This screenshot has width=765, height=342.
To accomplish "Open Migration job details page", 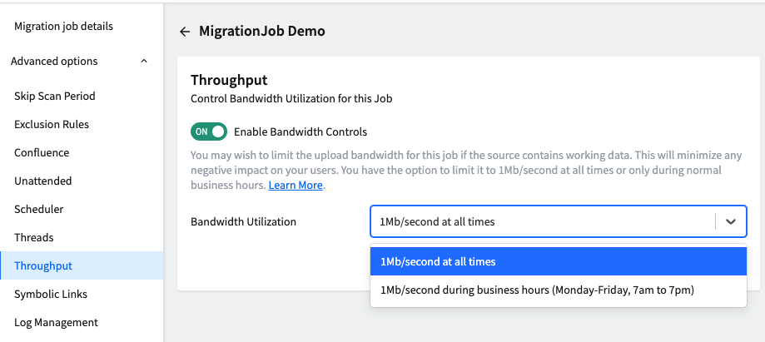I will 63,27.
